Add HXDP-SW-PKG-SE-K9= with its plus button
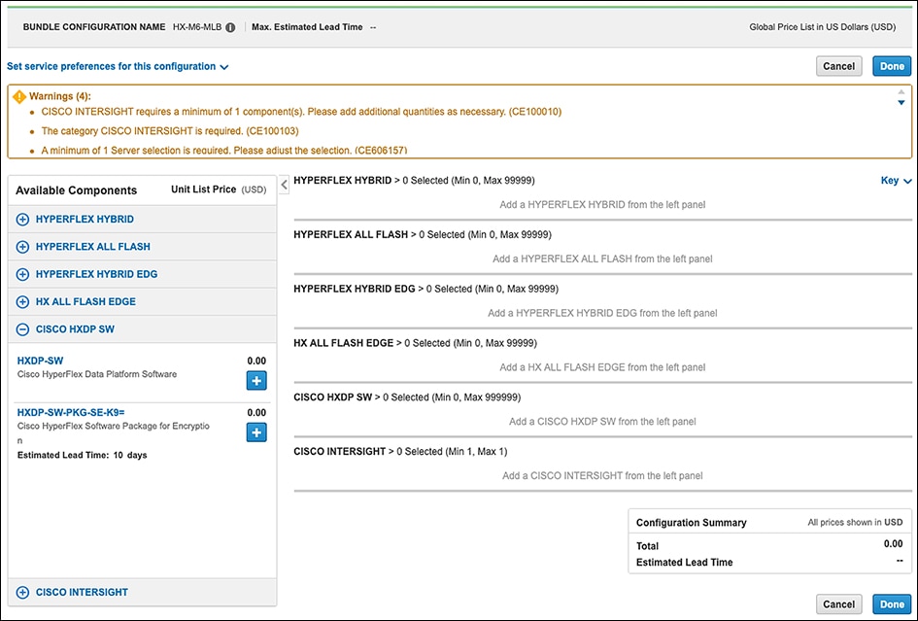 coord(256,431)
